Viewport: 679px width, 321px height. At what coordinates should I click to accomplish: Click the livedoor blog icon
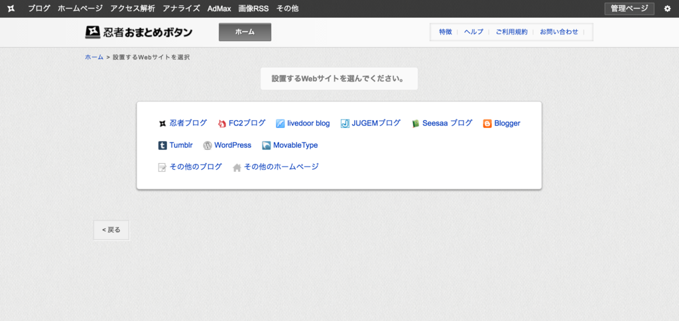click(x=280, y=123)
